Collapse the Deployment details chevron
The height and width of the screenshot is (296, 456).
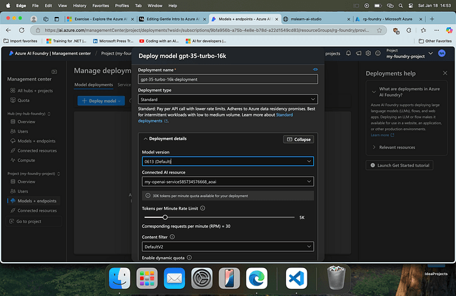pyautogui.click(x=145, y=139)
